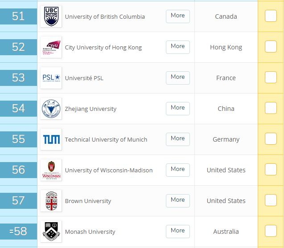This screenshot has width=284, height=248.
Task: Enable the checkbox in Brown University row
Action: click(271, 200)
